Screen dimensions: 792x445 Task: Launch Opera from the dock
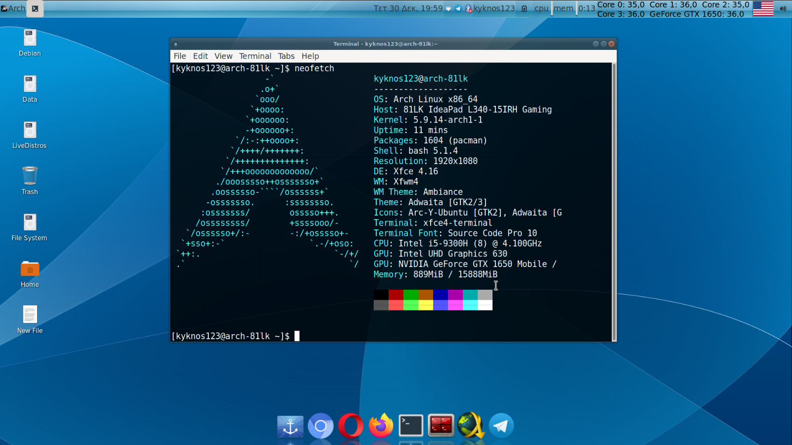tap(350, 426)
